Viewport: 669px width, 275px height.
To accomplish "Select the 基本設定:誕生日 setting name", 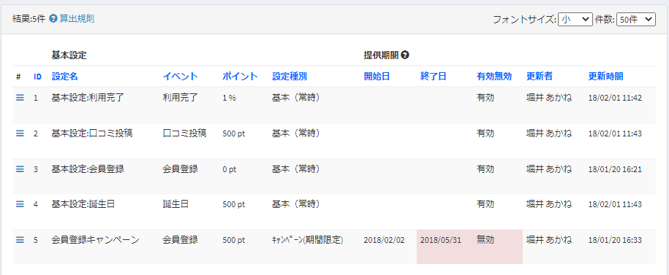I will coord(83,204).
